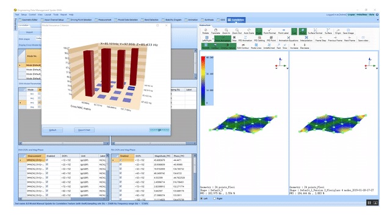This screenshot has height=220, width=390.
Task: Toggle Enabled checkbox in first EMA DOFs row
Action: pos(47,160)
